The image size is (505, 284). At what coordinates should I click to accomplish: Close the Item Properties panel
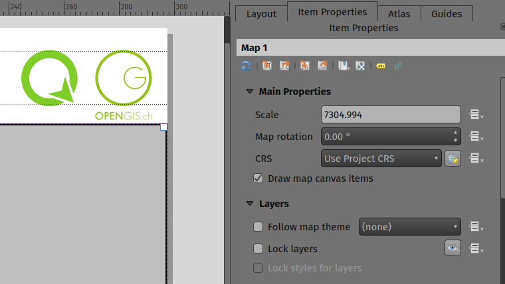[502, 27]
